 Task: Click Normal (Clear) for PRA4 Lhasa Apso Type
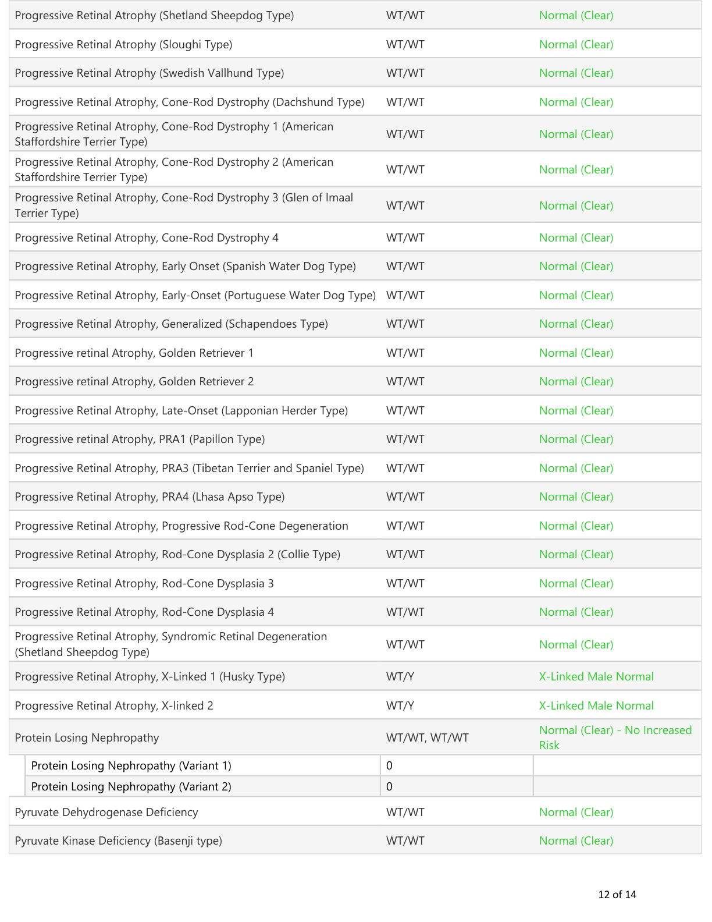click(x=576, y=497)
